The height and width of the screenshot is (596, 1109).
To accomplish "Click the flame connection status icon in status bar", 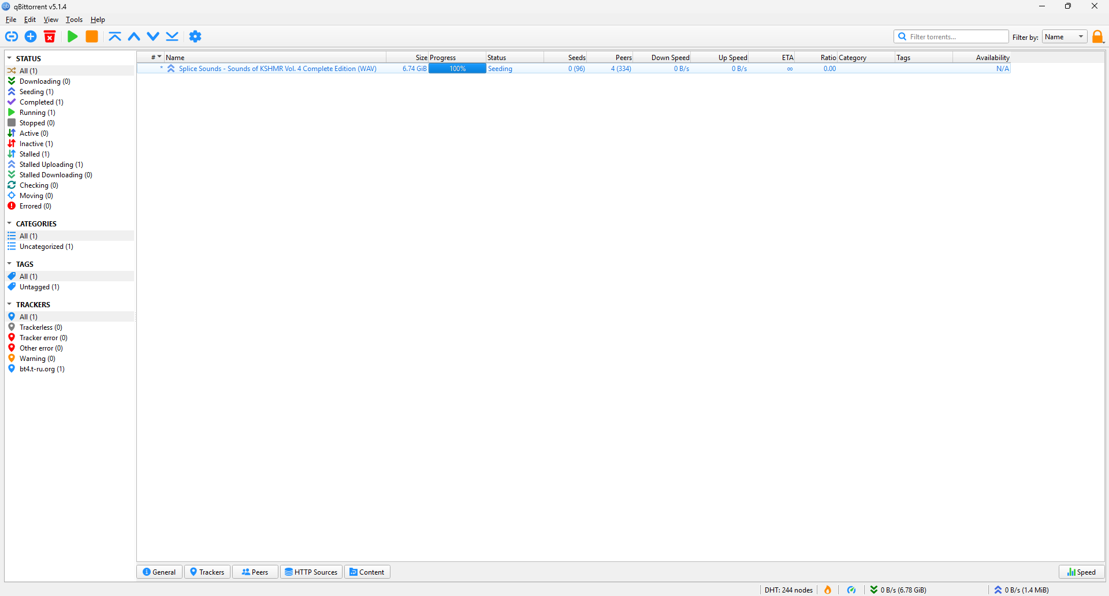I will 828,590.
